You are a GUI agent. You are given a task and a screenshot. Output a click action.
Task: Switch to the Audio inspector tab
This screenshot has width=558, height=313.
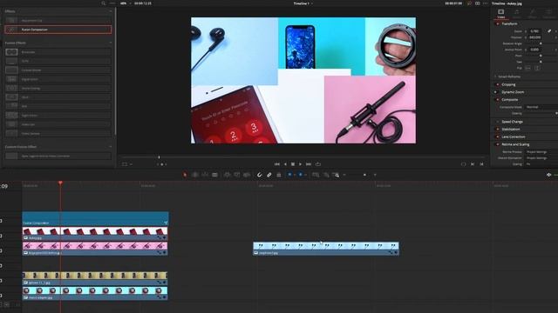(x=517, y=14)
